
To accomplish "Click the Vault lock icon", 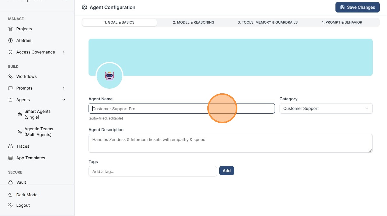I will pyautogui.click(x=10, y=182).
